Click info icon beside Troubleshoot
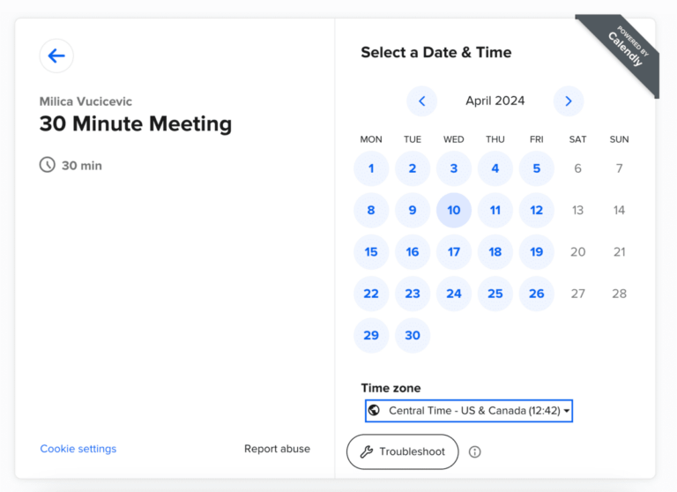The image size is (677, 492). 474,451
